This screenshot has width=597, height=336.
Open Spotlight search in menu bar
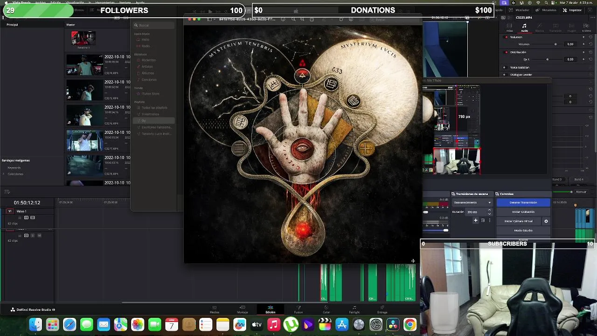[546, 2]
